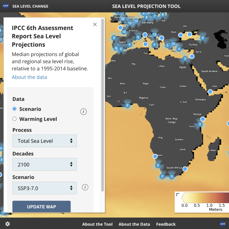Select the Scenario radio button
229x229 pixels.
pyautogui.click(x=14, y=109)
